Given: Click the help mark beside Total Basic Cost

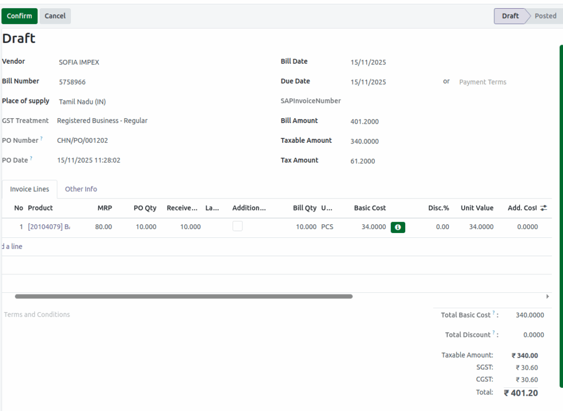Looking at the screenshot, I should pos(494,313).
